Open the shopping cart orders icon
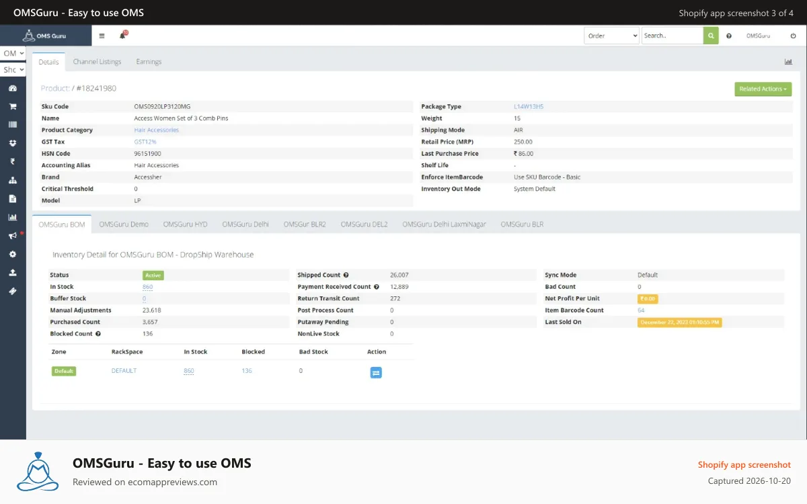The height and width of the screenshot is (504, 807). 12,106
